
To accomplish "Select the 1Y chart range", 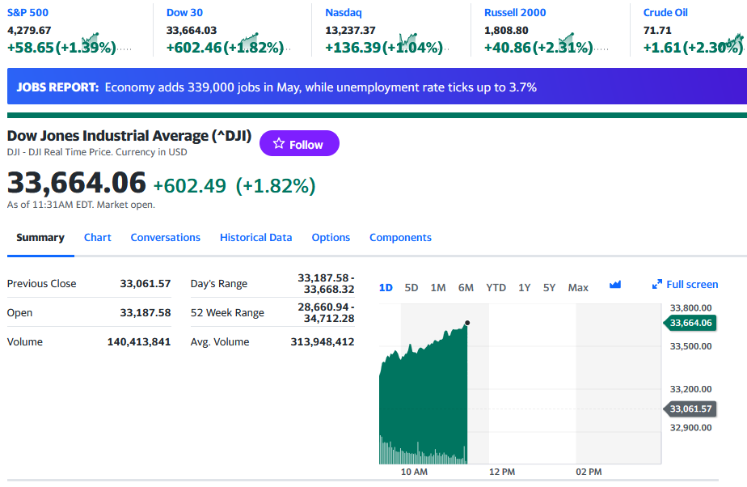I will click(524, 288).
